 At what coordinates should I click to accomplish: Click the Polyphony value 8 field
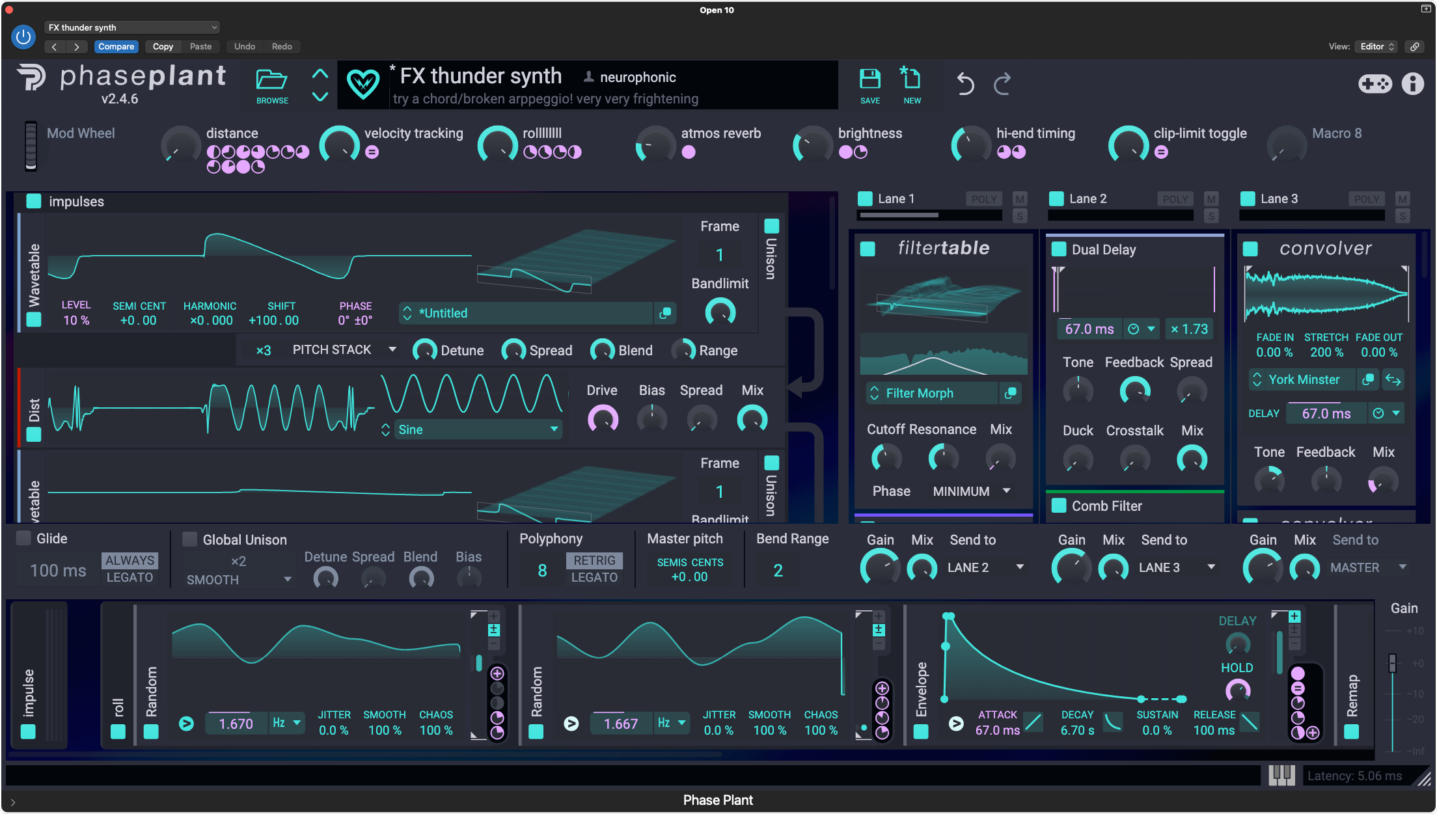[x=542, y=571]
